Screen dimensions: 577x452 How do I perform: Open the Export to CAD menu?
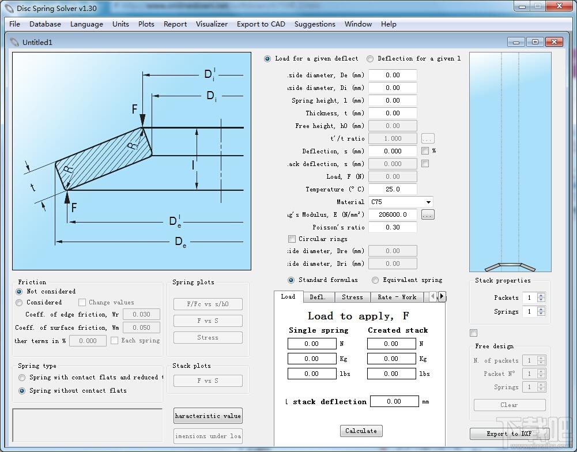[x=261, y=24]
